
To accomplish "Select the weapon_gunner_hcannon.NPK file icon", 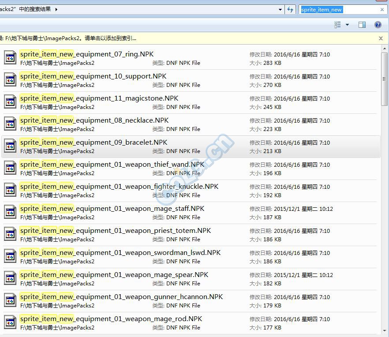I will click(10, 300).
